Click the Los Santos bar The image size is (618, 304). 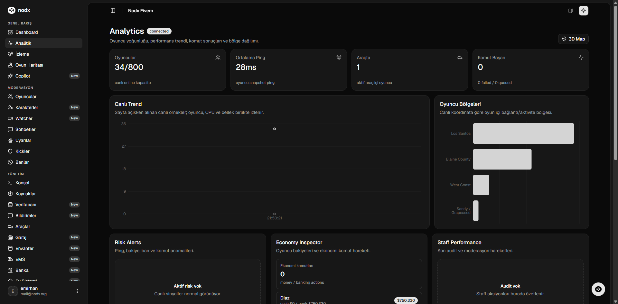pyautogui.click(x=523, y=134)
